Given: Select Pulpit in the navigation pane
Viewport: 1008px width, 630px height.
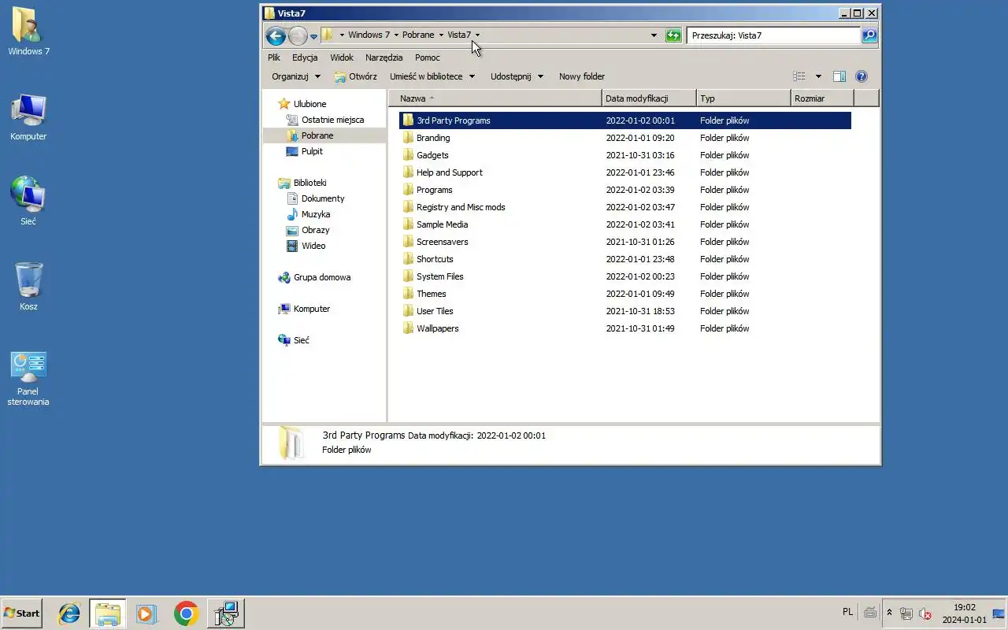Looking at the screenshot, I should click(x=304, y=151).
